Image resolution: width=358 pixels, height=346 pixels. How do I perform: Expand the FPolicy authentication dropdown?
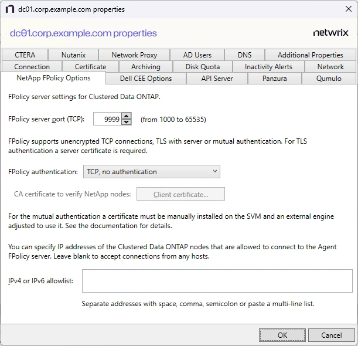pyautogui.click(x=152, y=171)
